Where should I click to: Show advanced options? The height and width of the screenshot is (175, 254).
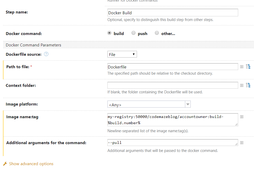[x=31, y=164]
